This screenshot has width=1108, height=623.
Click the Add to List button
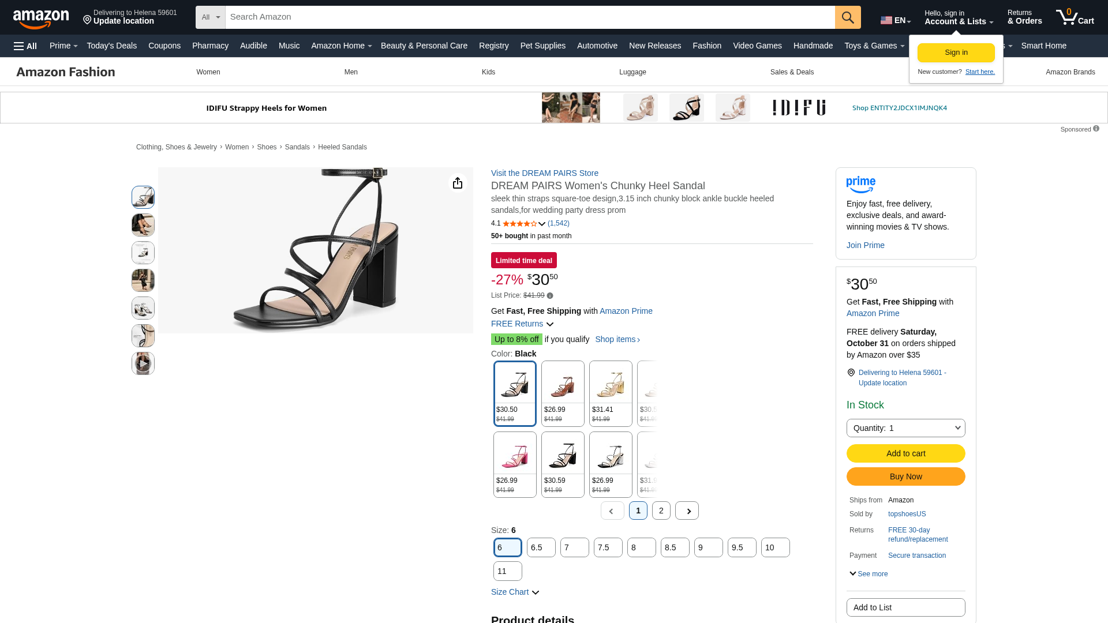point(905,607)
